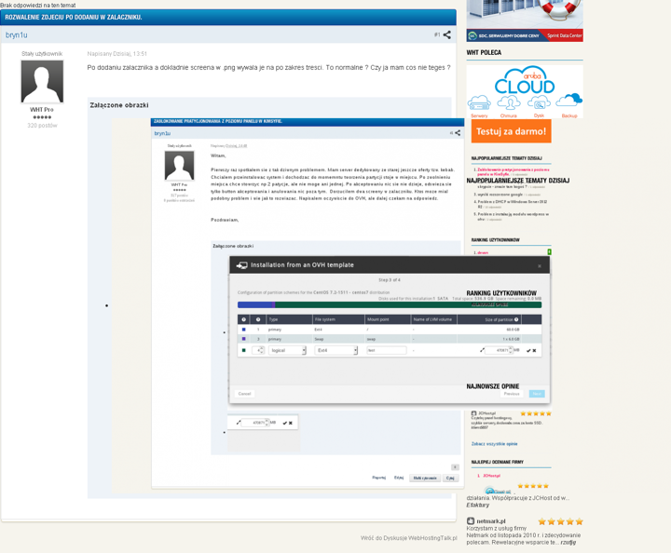Screen dimensions: 671x553
Task: Click the Aruba Cloud logo in the ad
Action: pos(525,80)
